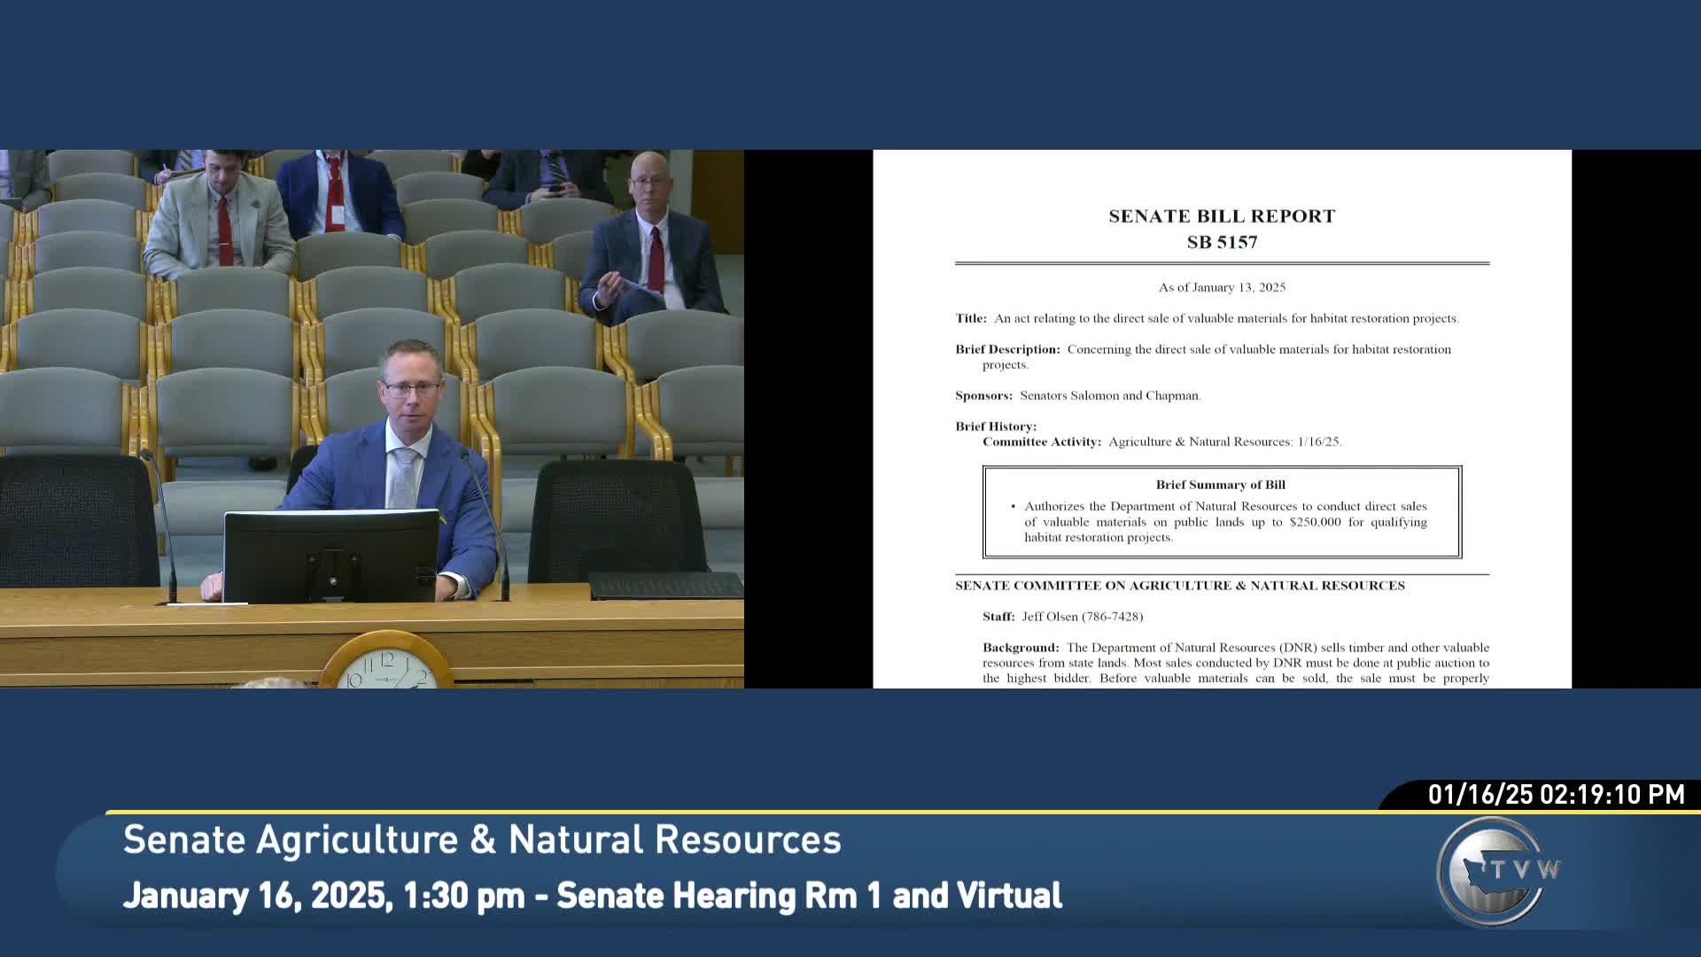The image size is (1701, 957).
Task: Select the January 16 hearing date caption
Action: coord(592,895)
